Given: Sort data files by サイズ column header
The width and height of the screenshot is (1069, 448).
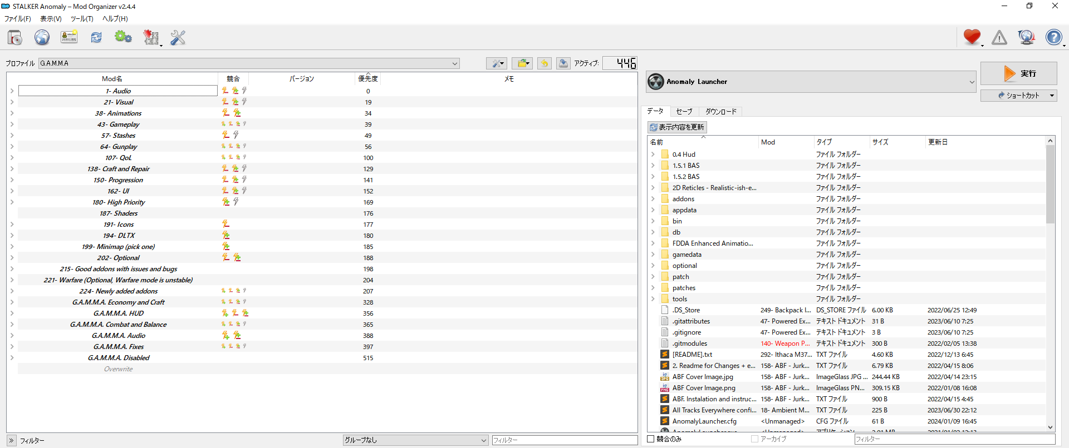Looking at the screenshot, I should (x=897, y=142).
